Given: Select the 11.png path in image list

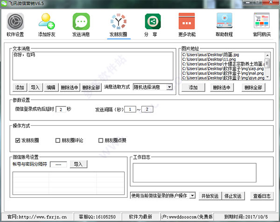Looking at the screenshot, I should pyautogui.click(x=209, y=59).
